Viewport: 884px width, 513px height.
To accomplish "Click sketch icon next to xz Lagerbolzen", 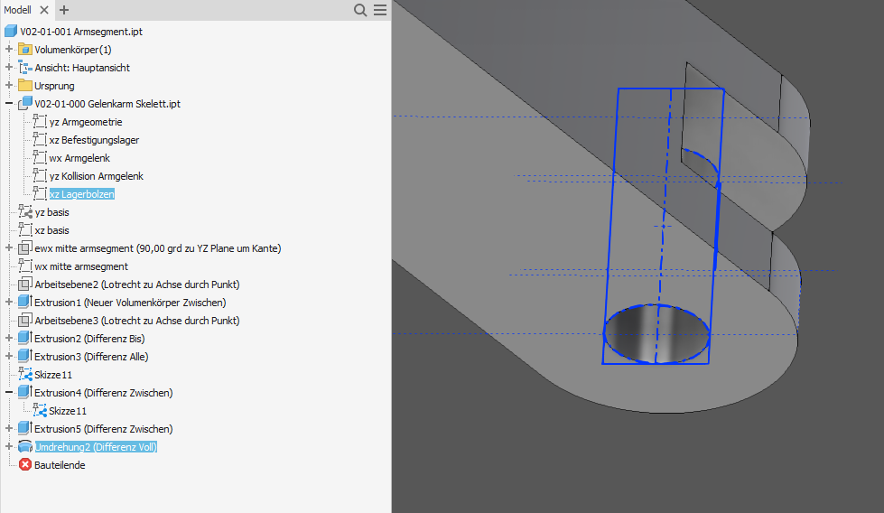I will click(40, 193).
